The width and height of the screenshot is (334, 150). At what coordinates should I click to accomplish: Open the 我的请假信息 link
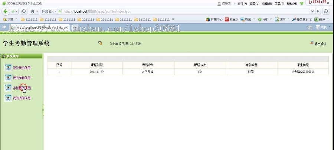tap(22, 98)
